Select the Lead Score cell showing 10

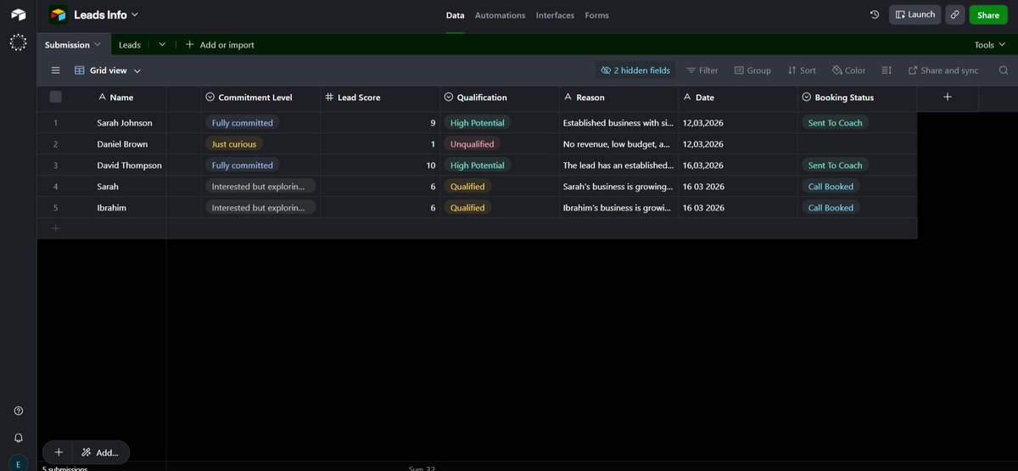pos(380,165)
